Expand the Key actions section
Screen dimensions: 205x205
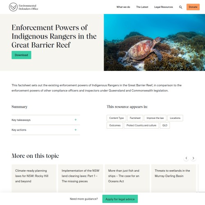coord(46,130)
